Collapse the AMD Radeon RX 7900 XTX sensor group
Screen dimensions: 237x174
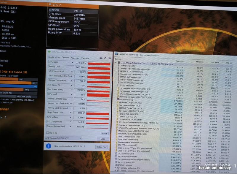[116, 62]
